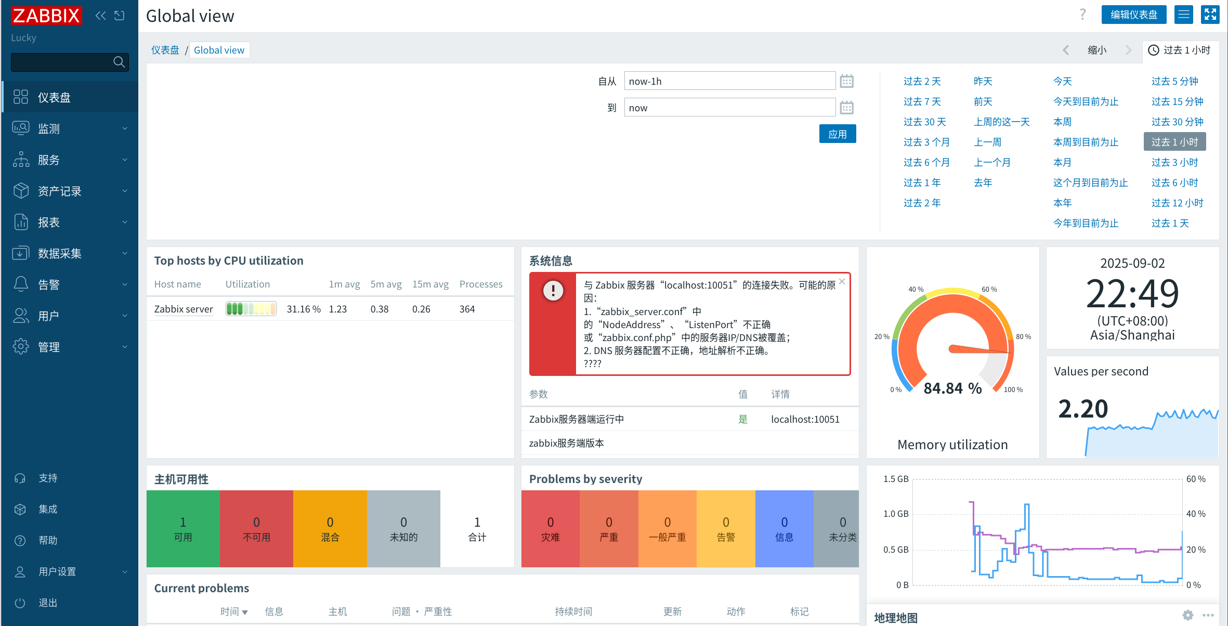The image size is (1228, 626).
Task: Select the Global view breadcrumb tab
Action: point(219,50)
